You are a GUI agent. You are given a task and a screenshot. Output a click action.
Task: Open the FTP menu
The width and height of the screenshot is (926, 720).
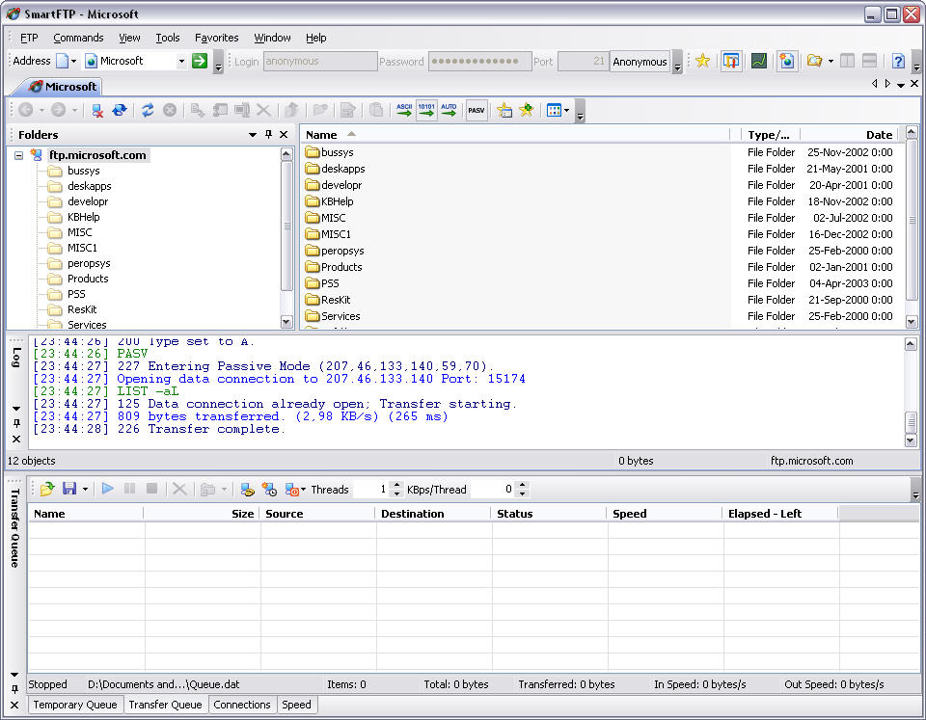pos(29,38)
